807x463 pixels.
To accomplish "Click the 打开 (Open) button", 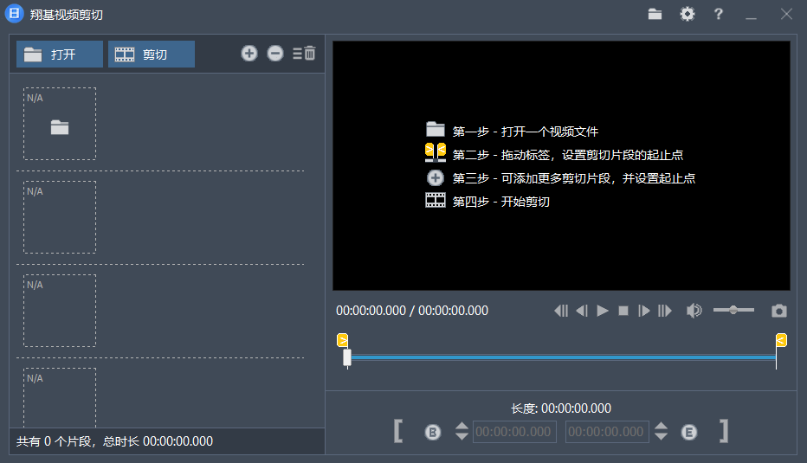I will tap(59, 55).
